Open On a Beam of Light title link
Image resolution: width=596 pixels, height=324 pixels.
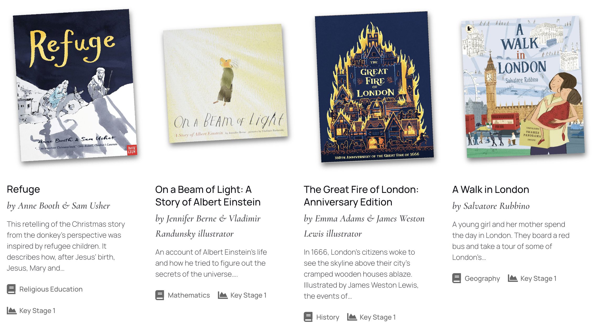pyautogui.click(x=208, y=196)
